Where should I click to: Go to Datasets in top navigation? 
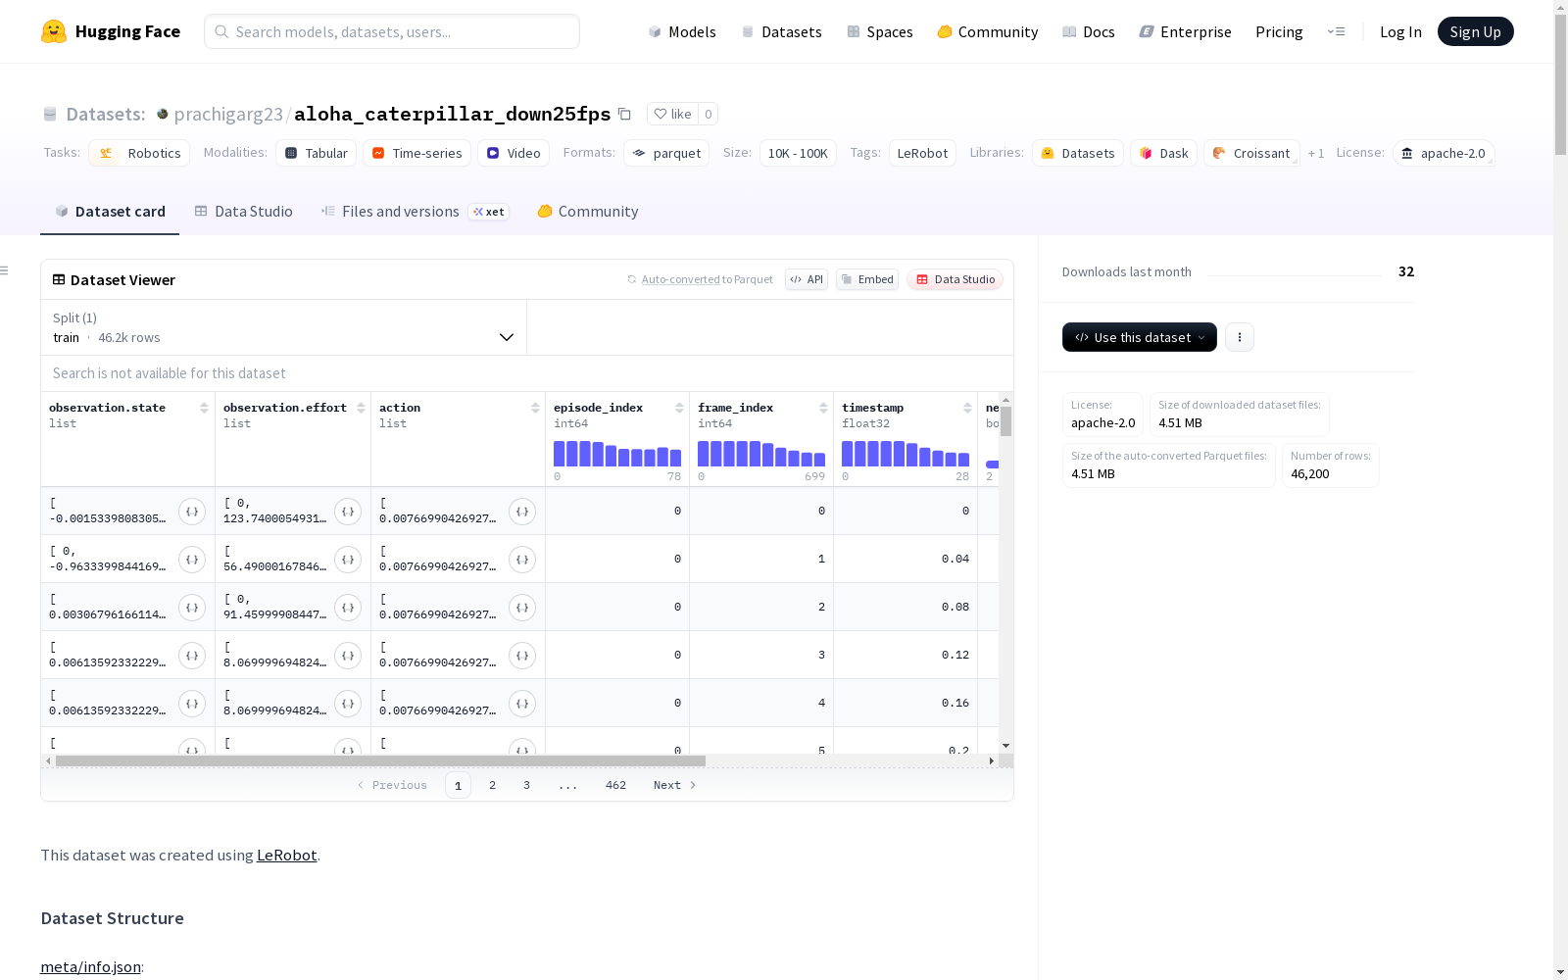pos(781,31)
